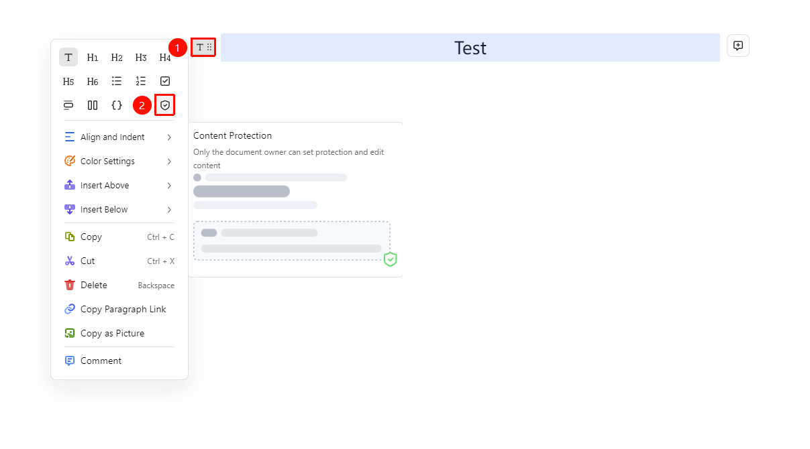Expand the Color Settings submenu
Image resolution: width=810 pixels, height=449 pixels.
click(119, 162)
